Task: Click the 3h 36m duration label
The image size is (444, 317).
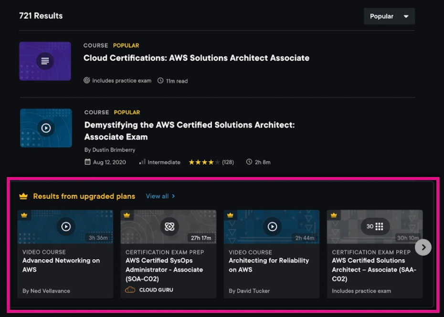Action: (x=98, y=238)
